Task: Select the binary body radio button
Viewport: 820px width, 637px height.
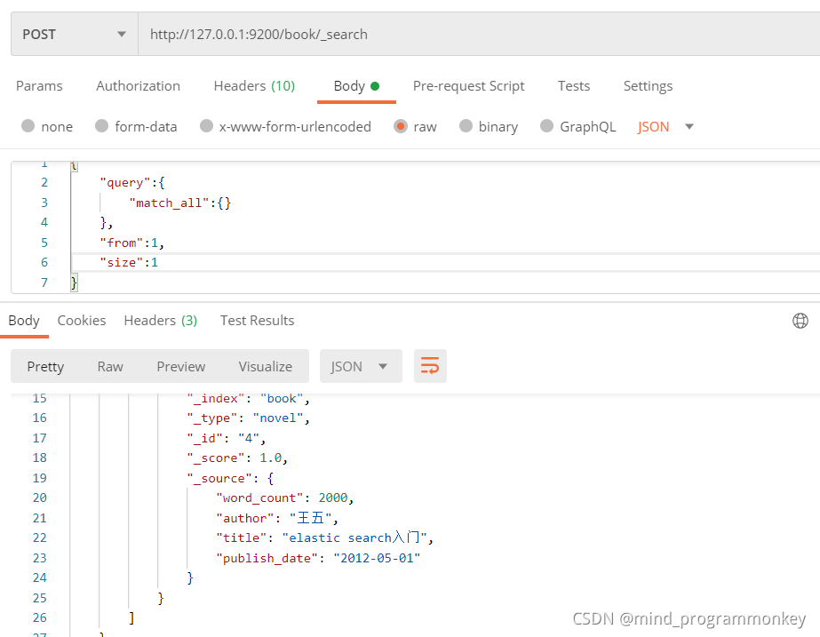Action: 466,126
